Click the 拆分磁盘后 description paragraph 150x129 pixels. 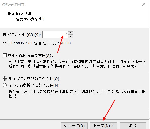click(77, 94)
